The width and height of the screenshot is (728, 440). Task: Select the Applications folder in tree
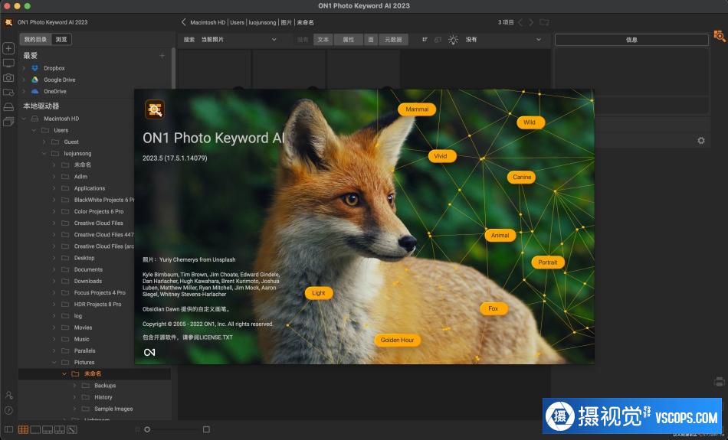(90, 188)
